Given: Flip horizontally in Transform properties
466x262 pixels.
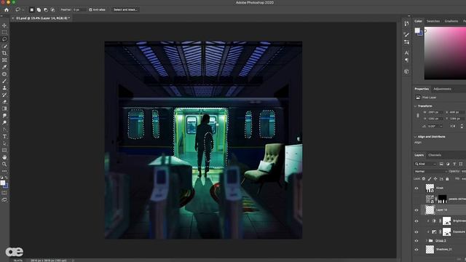Looking at the screenshot, I should (x=452, y=127).
